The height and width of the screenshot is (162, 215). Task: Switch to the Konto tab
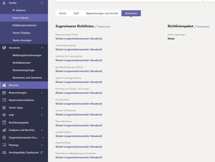click(63, 13)
